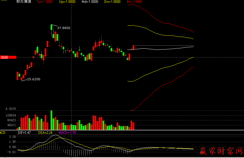
Task: Click the last red candlestick on the chart
Action: click(x=133, y=47)
